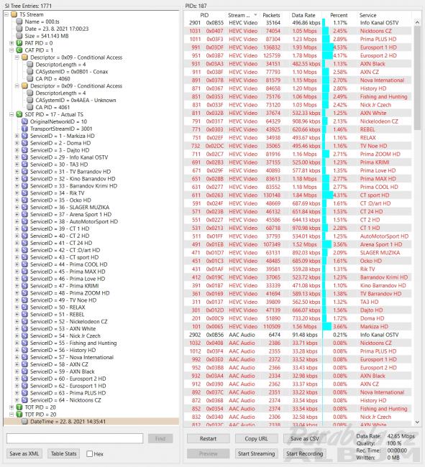Screen dimensions: 425x467
Task: Sort by the Data Rate column header
Action: pos(303,15)
